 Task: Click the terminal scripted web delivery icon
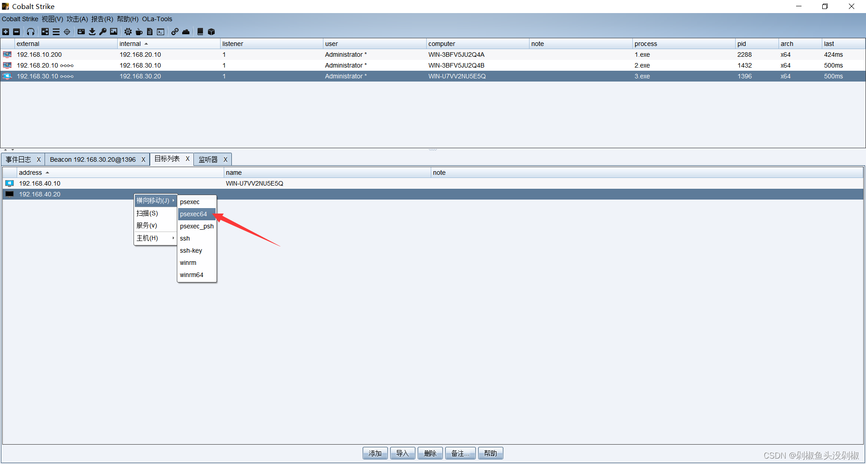[x=161, y=32]
